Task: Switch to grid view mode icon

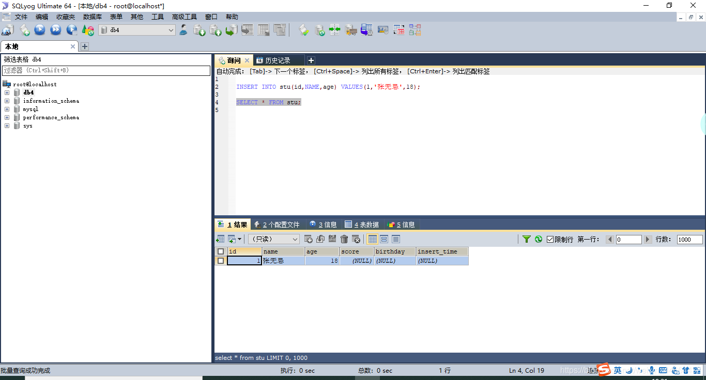Action: 372,239
